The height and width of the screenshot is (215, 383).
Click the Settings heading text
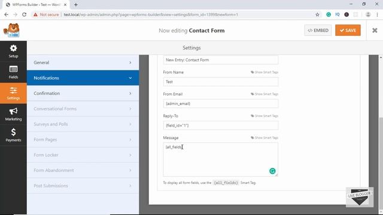point(191,48)
